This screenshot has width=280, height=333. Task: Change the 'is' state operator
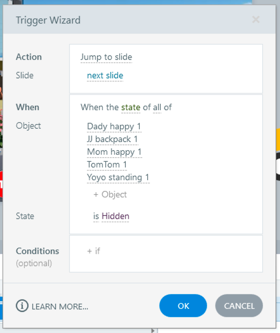(96, 216)
